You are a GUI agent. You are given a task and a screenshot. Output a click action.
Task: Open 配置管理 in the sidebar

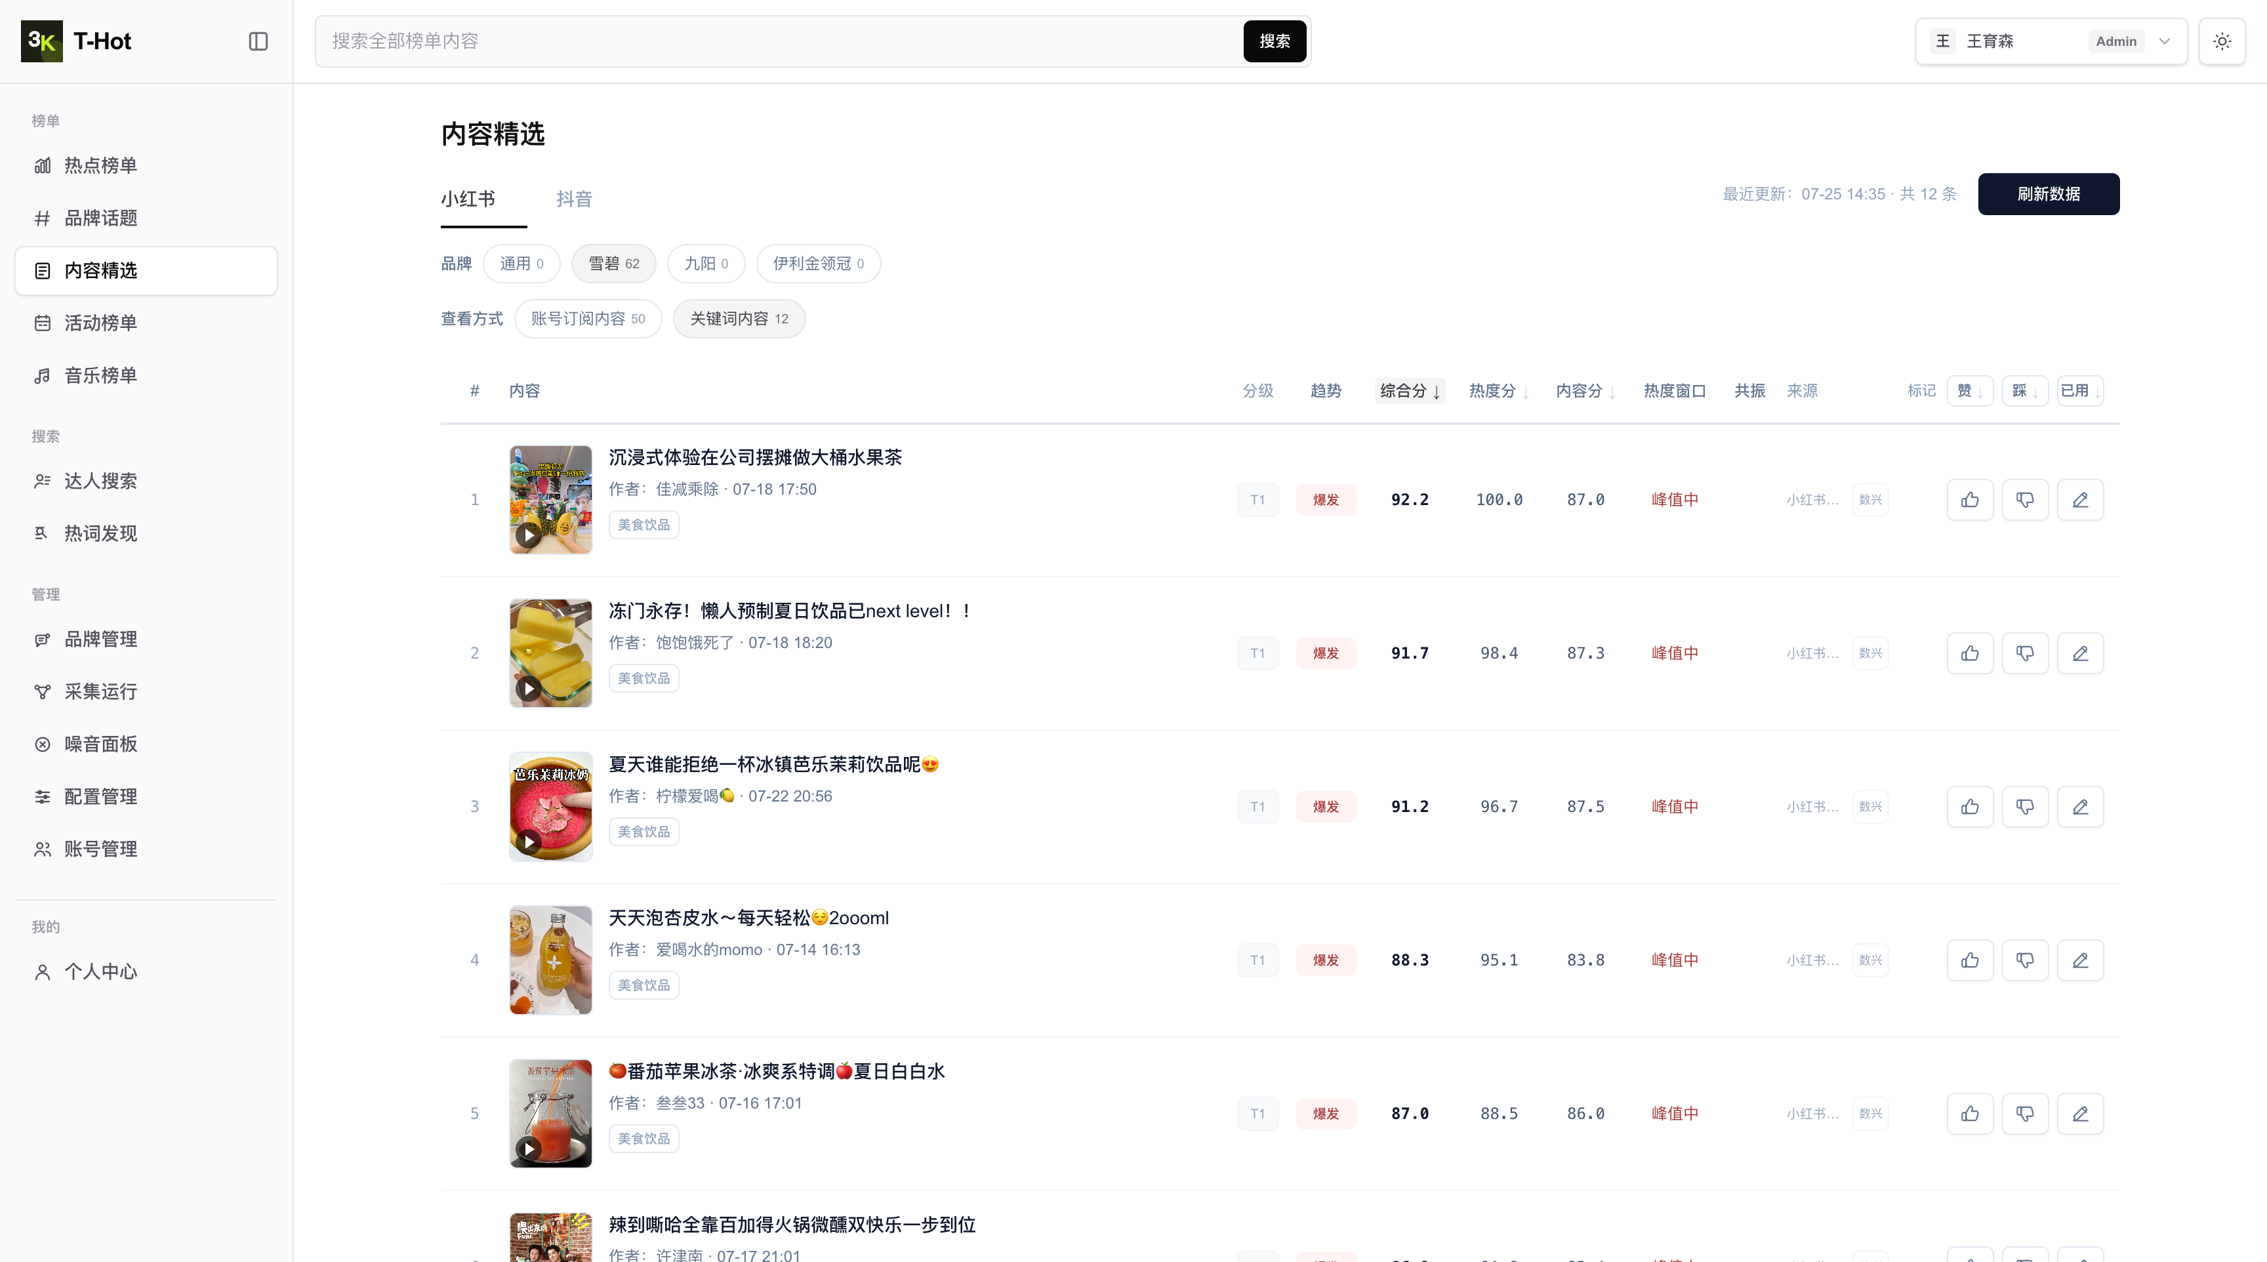(x=146, y=796)
